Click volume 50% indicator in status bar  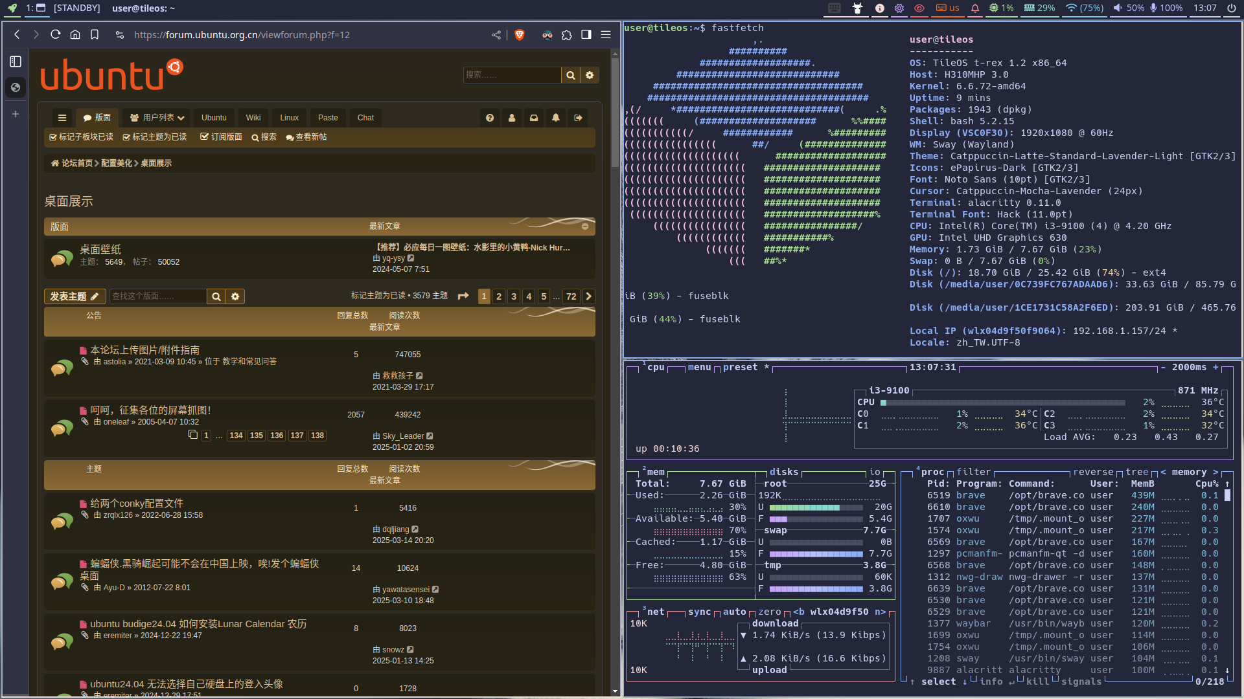tap(1128, 8)
